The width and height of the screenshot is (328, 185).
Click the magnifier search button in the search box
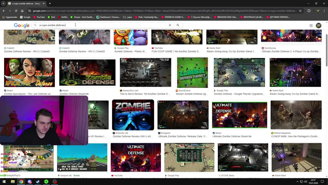click(178, 25)
